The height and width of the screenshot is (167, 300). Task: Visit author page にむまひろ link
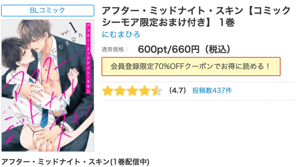click(121, 34)
